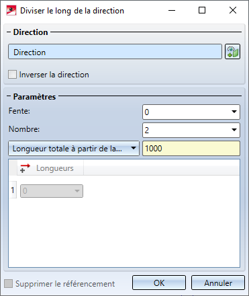
Task: Collapse the Paramètres section
Action: pos(9,96)
